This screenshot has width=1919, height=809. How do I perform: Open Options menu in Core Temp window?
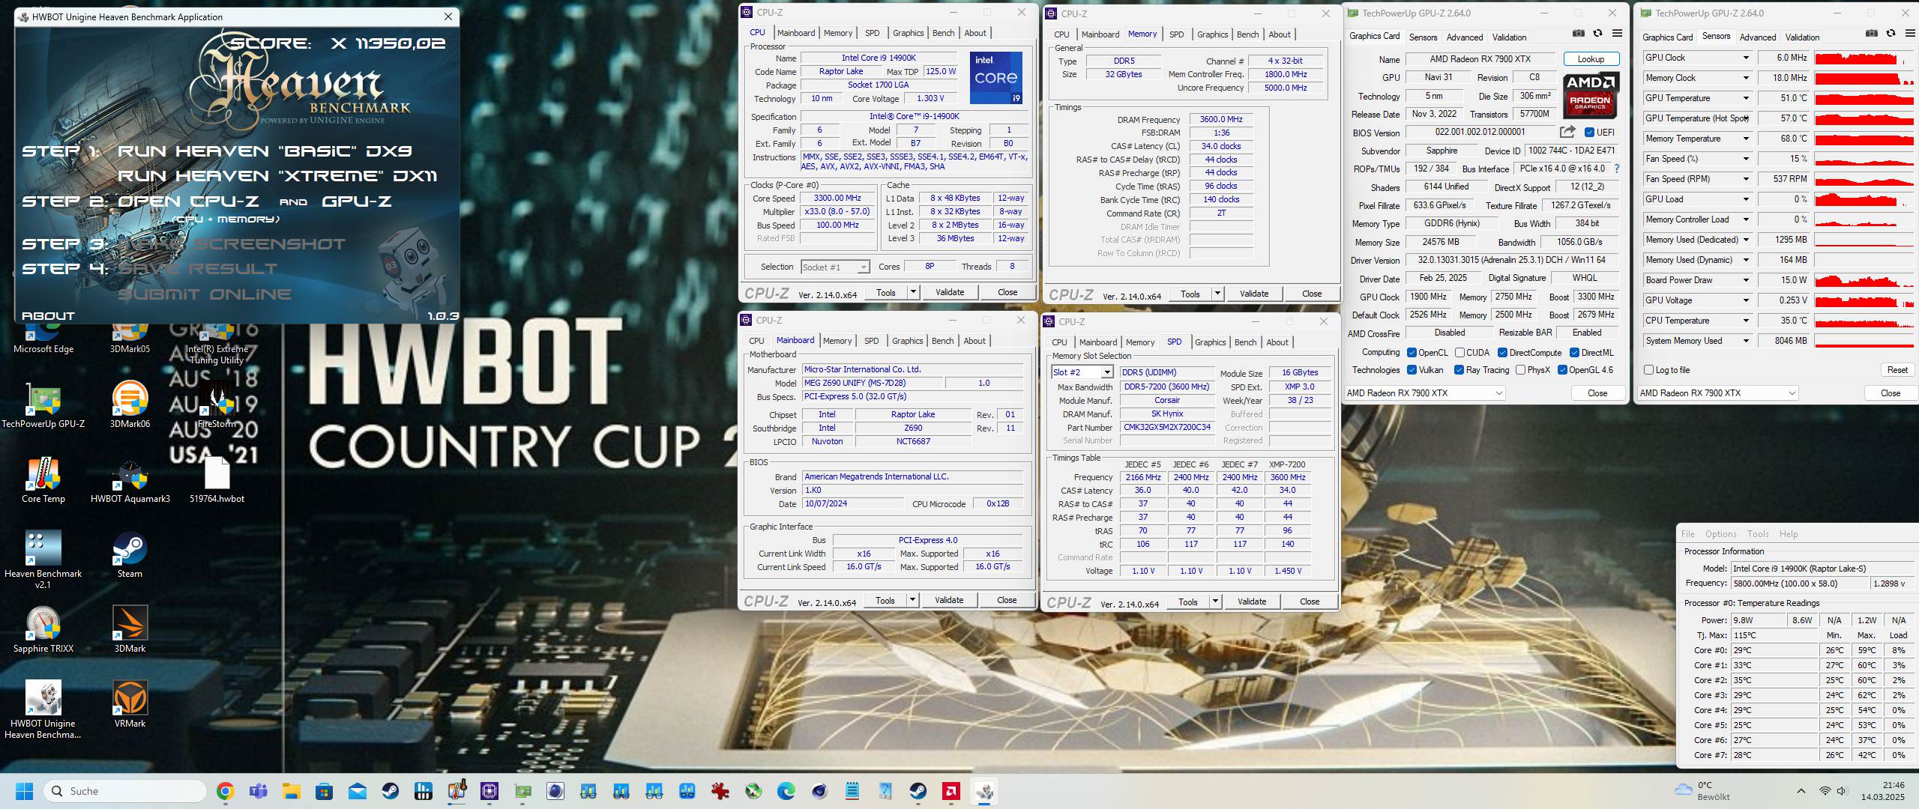point(1720,534)
